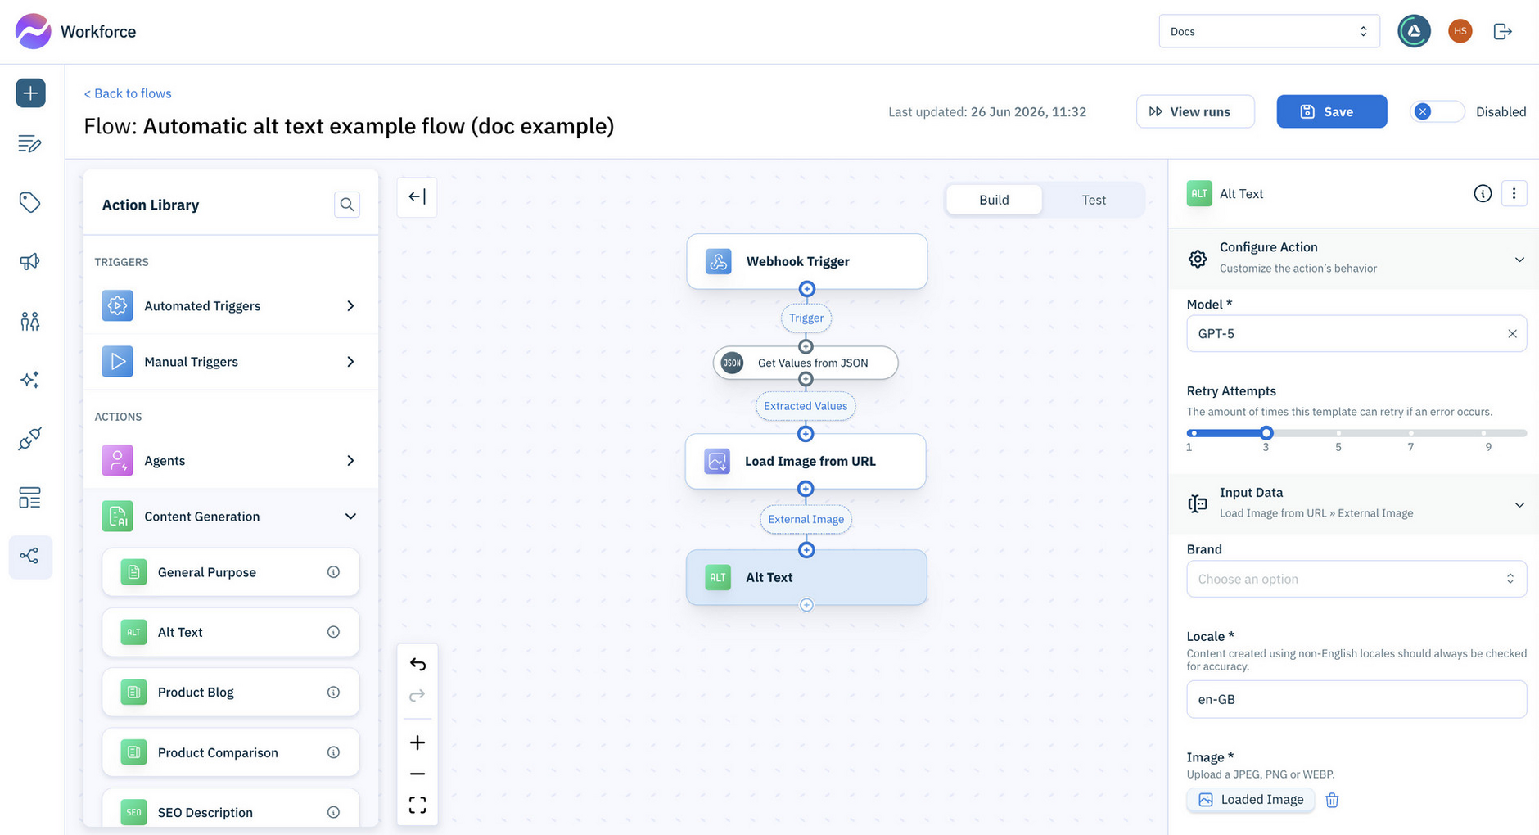Image resolution: width=1539 pixels, height=835 pixels.
Task: Open the flows icon in left sidebar
Action: point(30,557)
